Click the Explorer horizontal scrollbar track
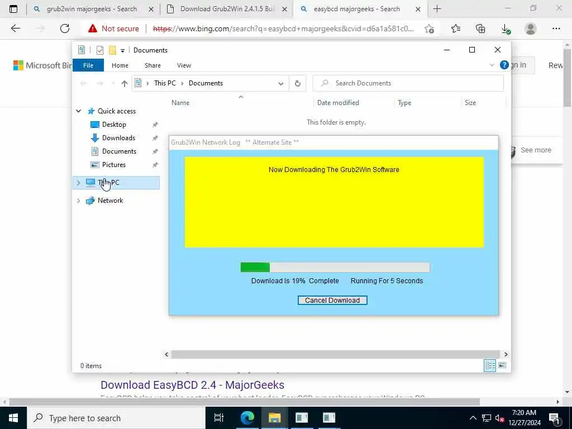 335,354
